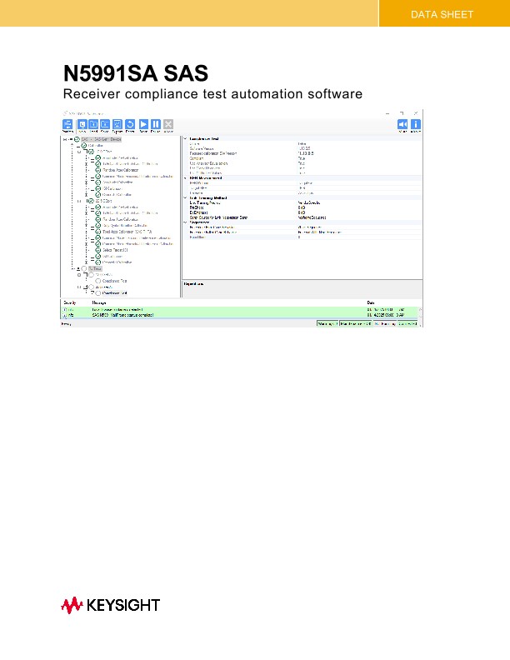
Task: Select the Calibration tree node
Action: coord(96,146)
